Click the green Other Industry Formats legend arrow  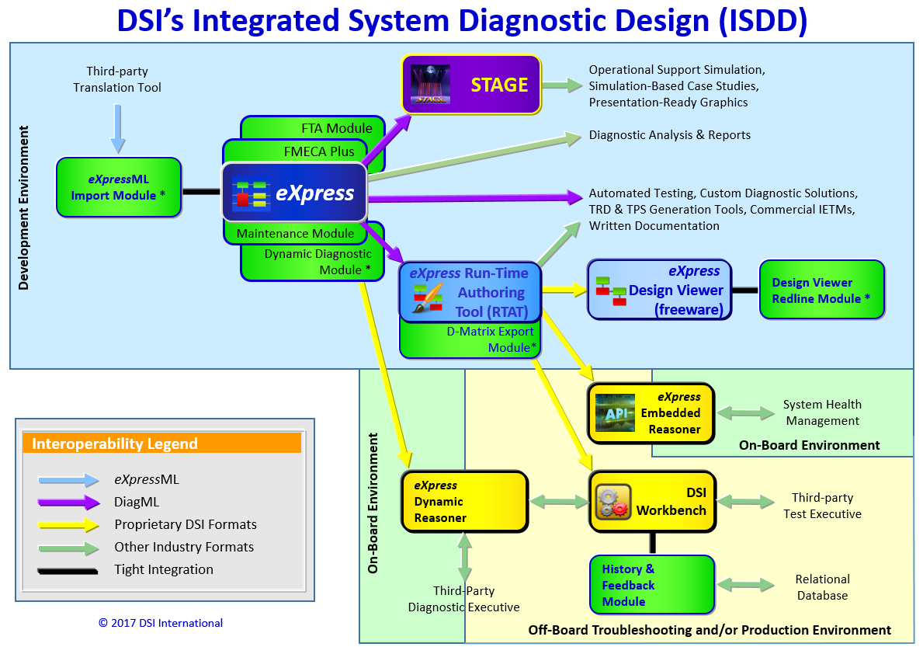68,548
